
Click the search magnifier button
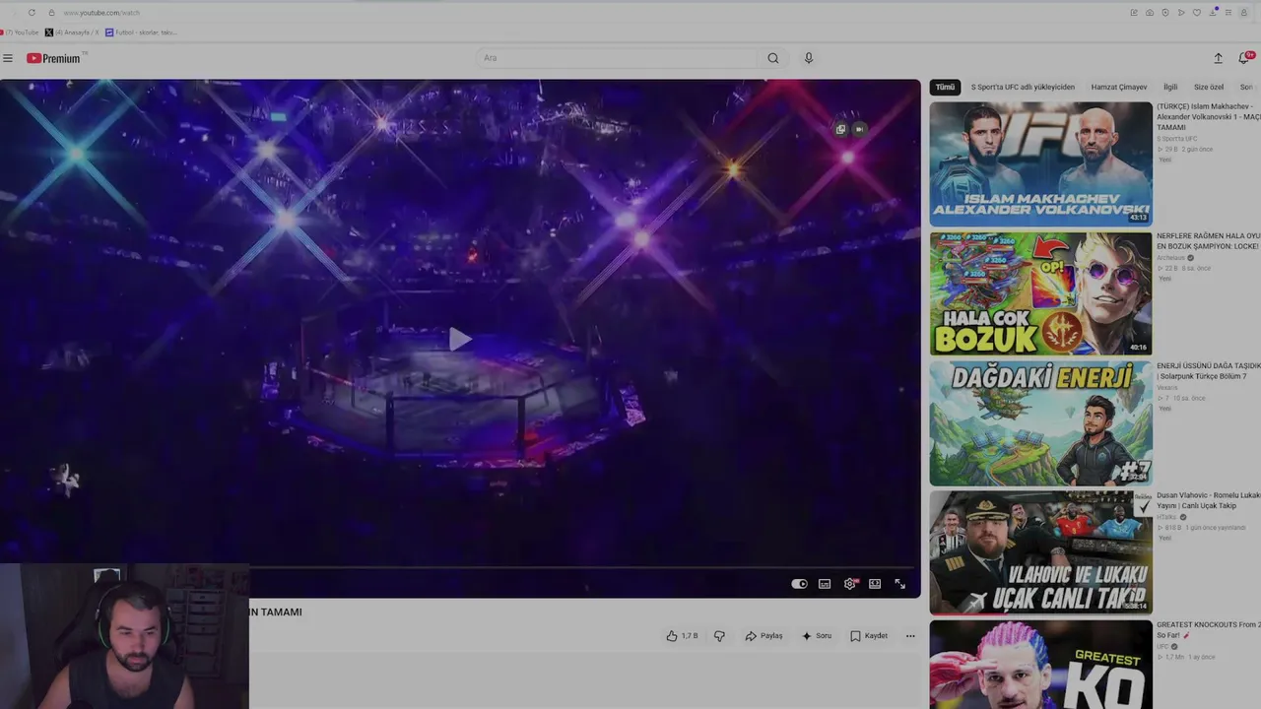(x=773, y=58)
